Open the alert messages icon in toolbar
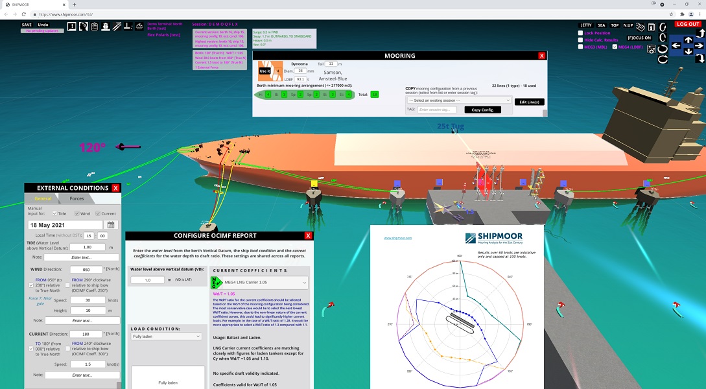Image resolution: width=706 pixels, height=389 pixels. click(71, 27)
